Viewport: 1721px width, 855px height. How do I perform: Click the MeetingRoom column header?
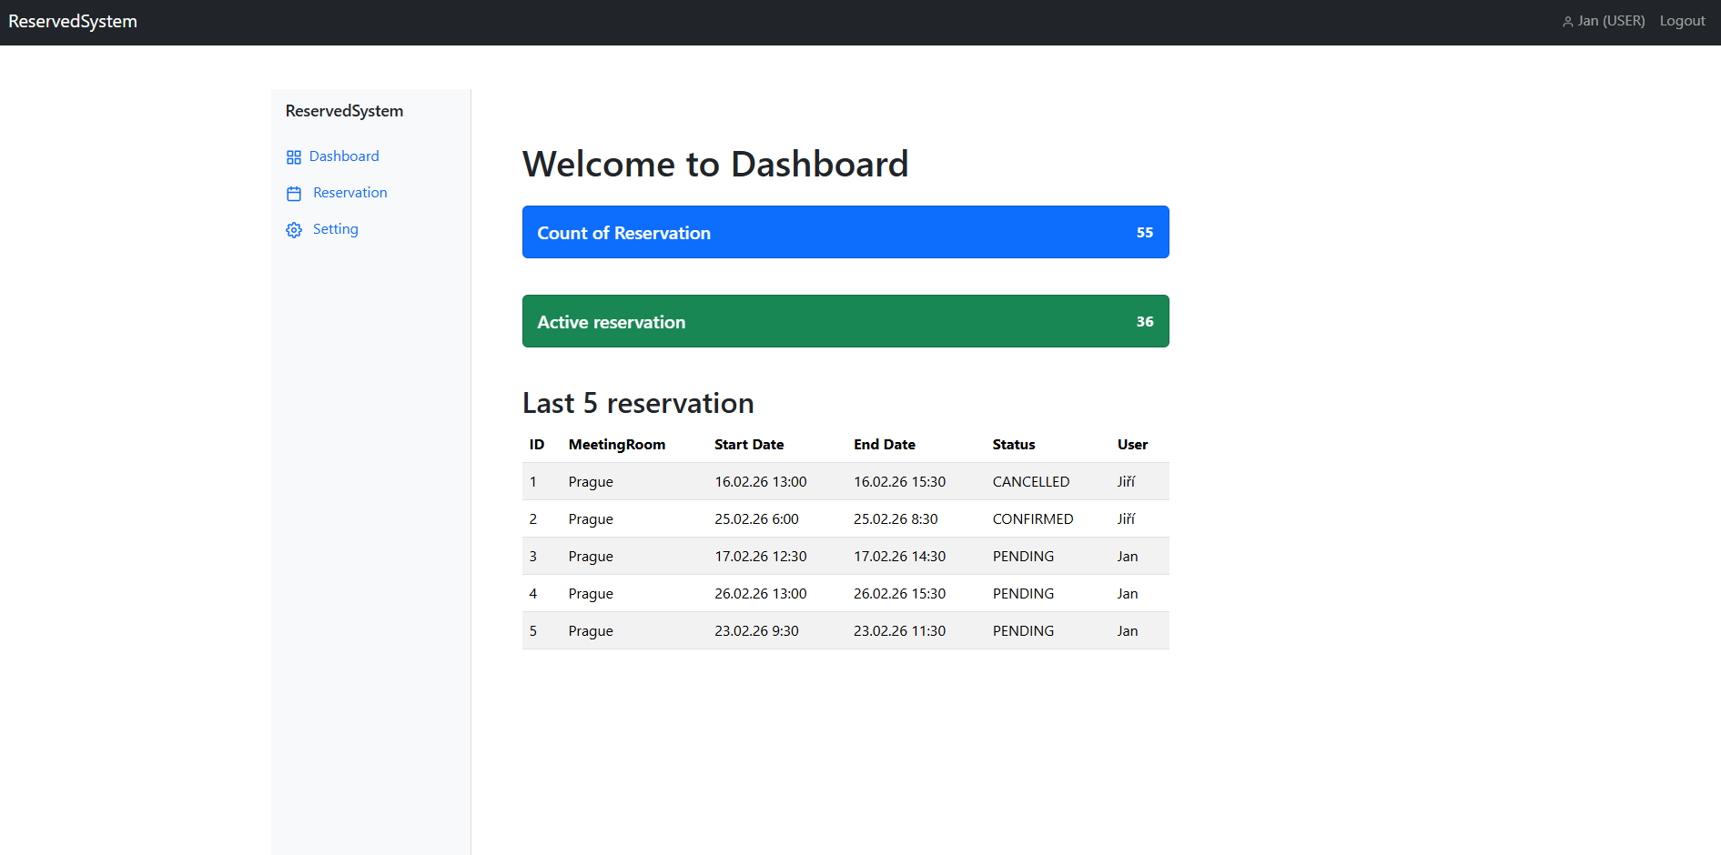[616, 444]
